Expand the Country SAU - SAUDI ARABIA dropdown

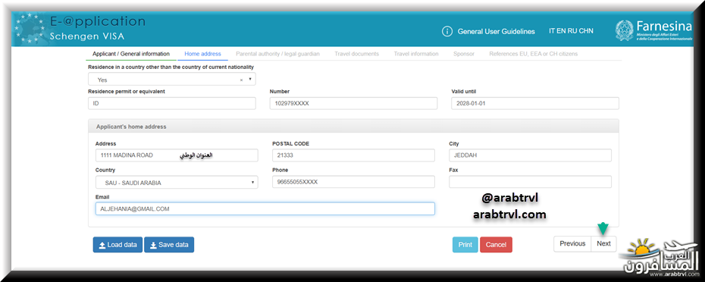tap(177, 183)
